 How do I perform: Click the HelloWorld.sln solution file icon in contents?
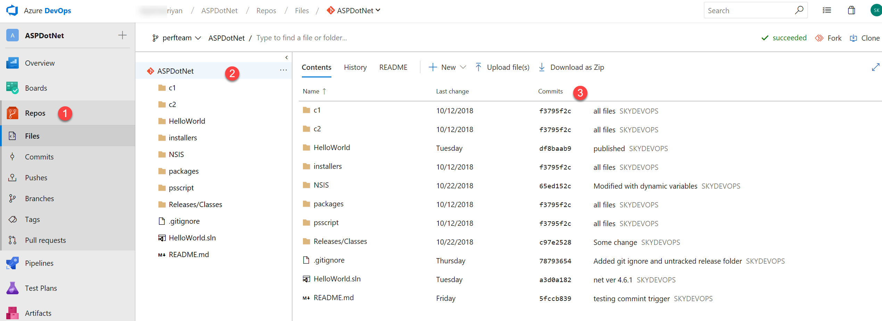[306, 279]
